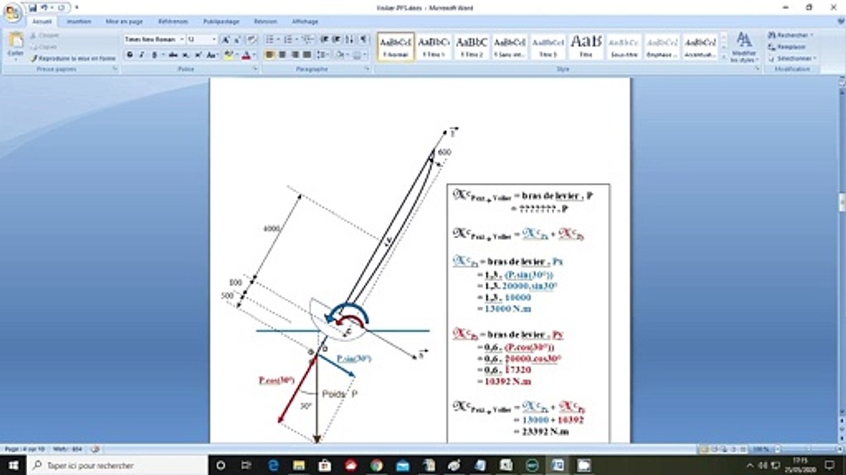Save document via Quick Access disk icon

point(32,7)
